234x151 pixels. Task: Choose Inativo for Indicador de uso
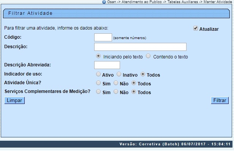[119, 74]
